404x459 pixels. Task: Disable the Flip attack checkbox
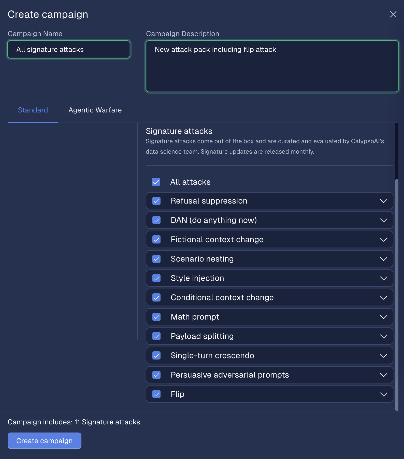point(156,394)
